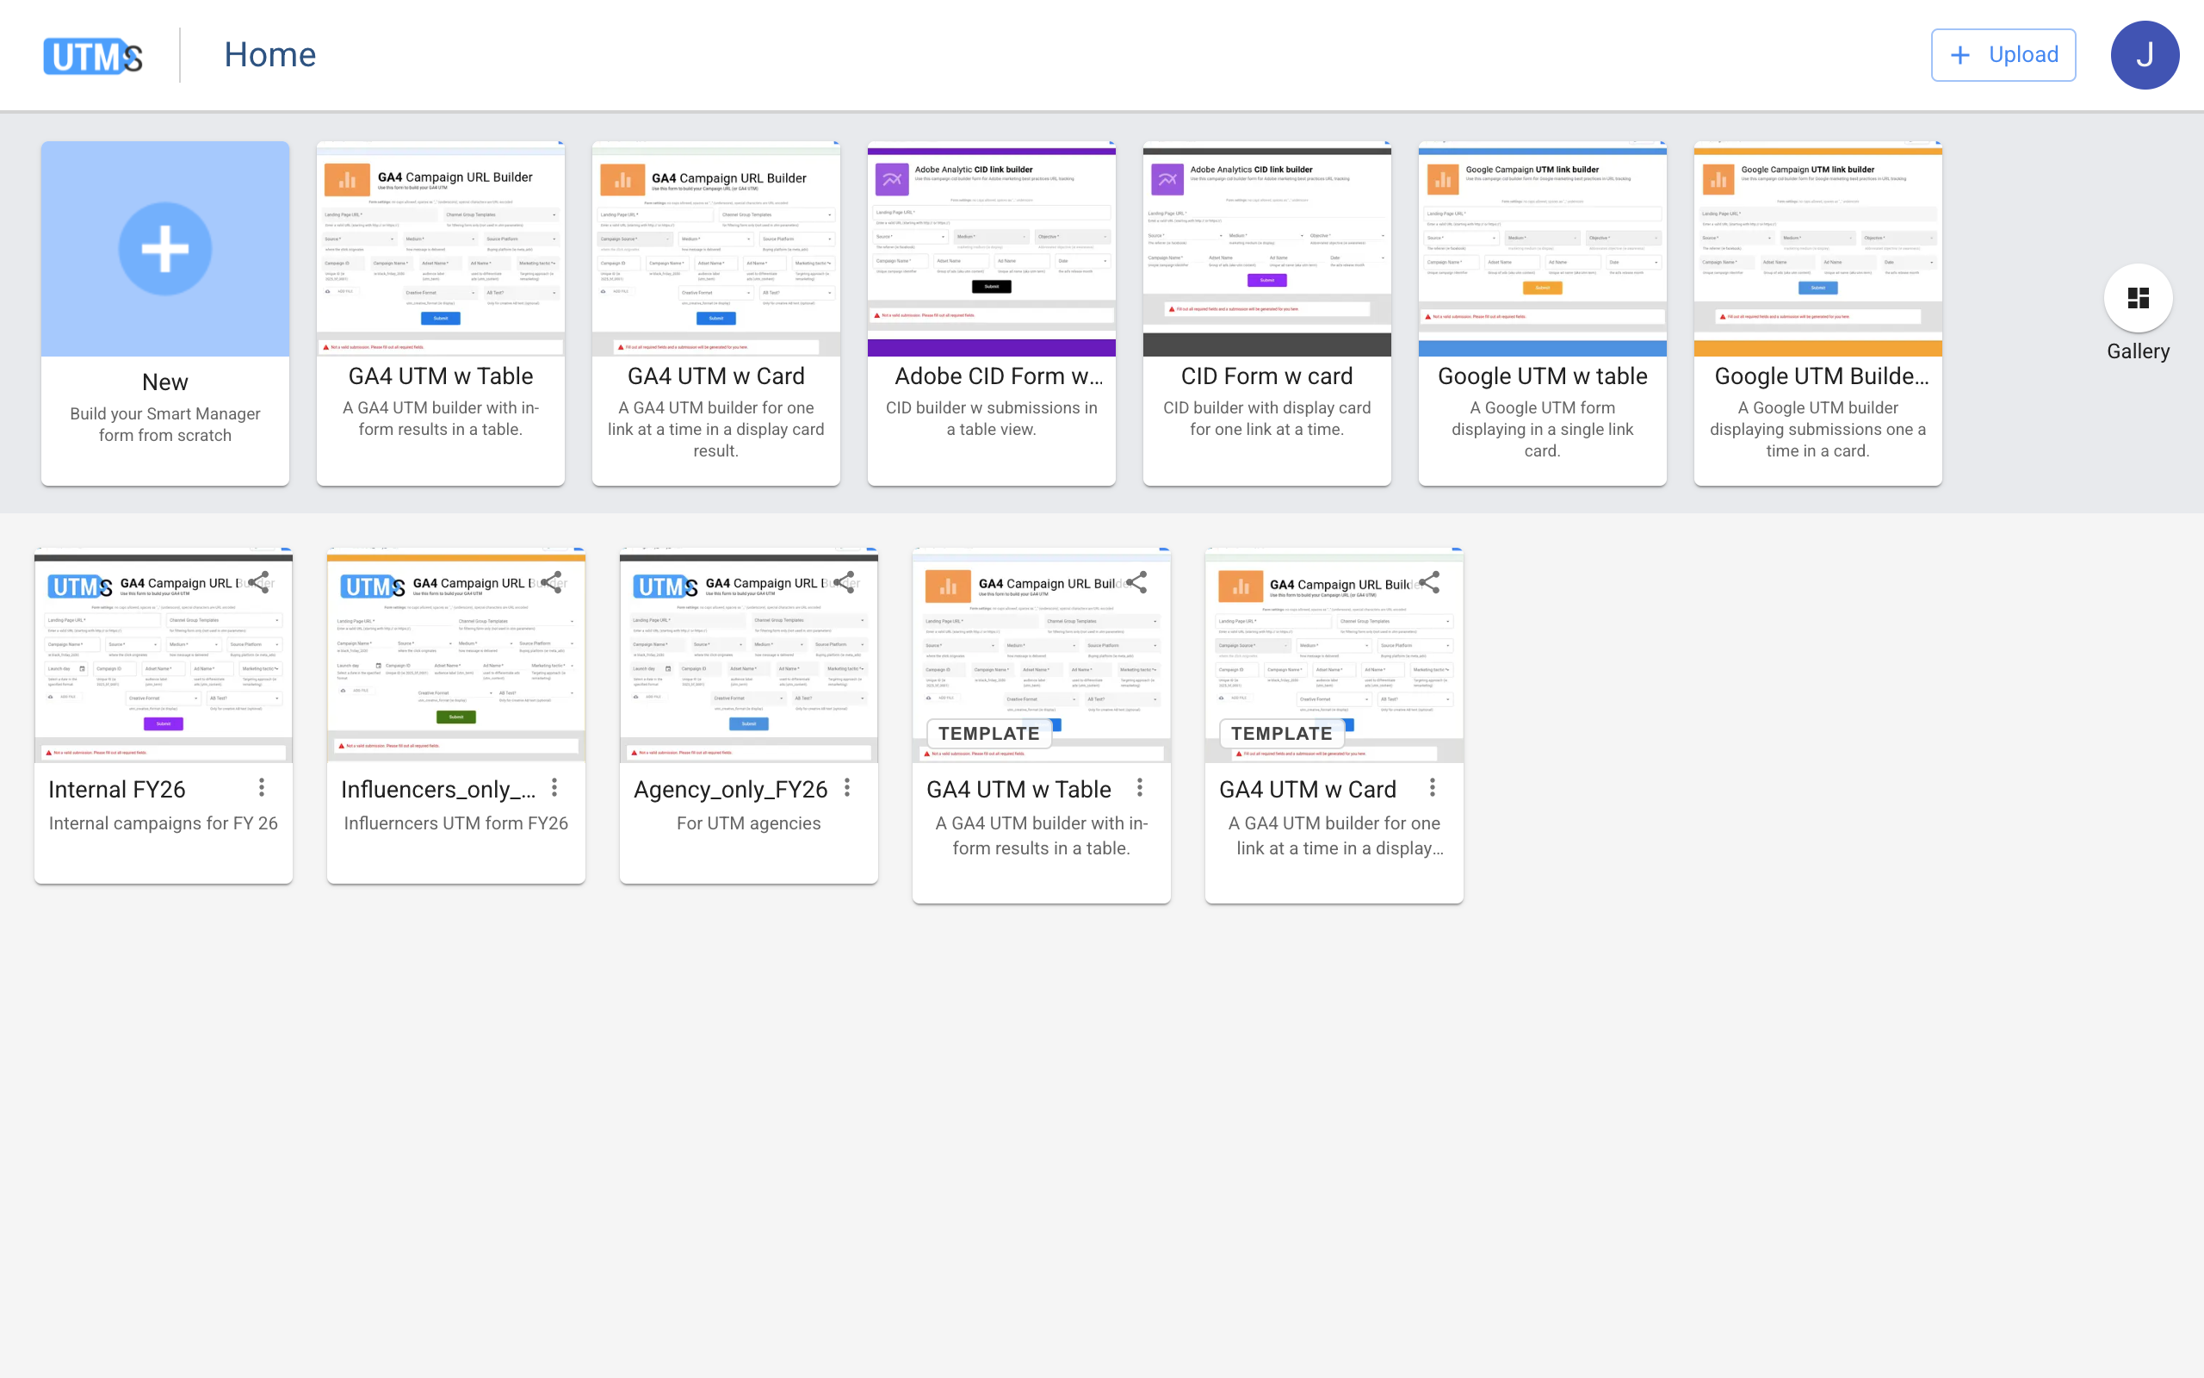
Task: Share the Influencers_only form
Action: (553, 582)
